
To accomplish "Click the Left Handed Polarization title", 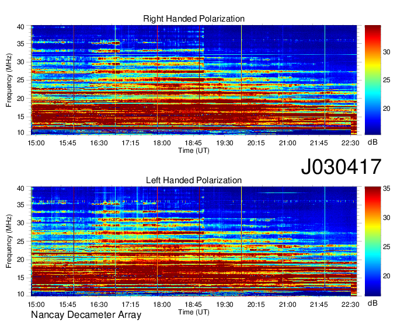I will [x=194, y=180].
